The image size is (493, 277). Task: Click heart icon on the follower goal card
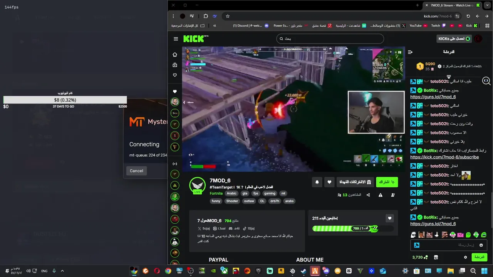[390, 218]
